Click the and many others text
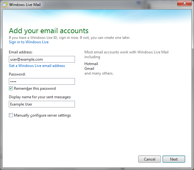 [99, 73]
